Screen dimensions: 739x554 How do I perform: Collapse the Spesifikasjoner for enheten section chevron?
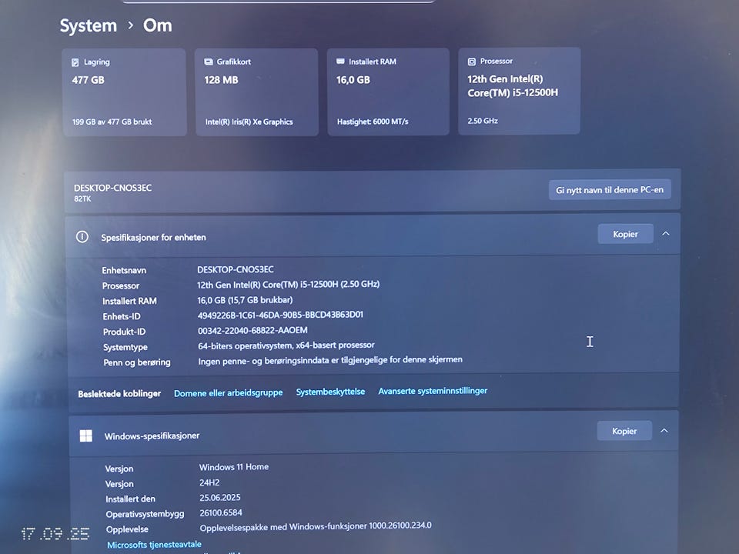tap(666, 234)
